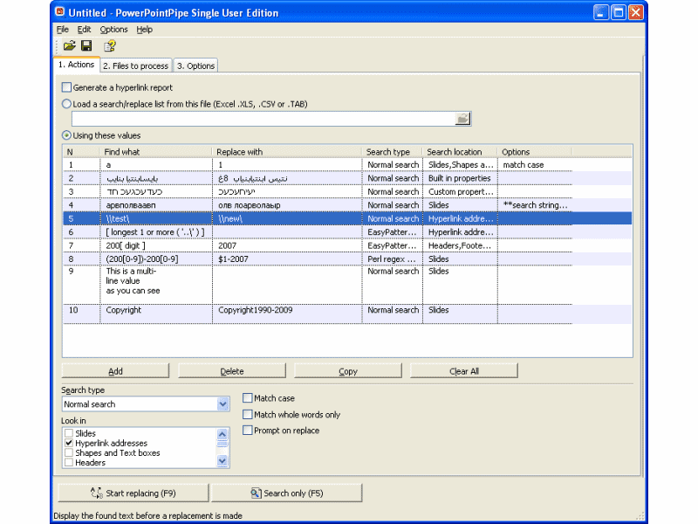698x524 pixels.
Task: Select the '[ longest 1 or more' Find what cell
Action: click(x=156, y=232)
